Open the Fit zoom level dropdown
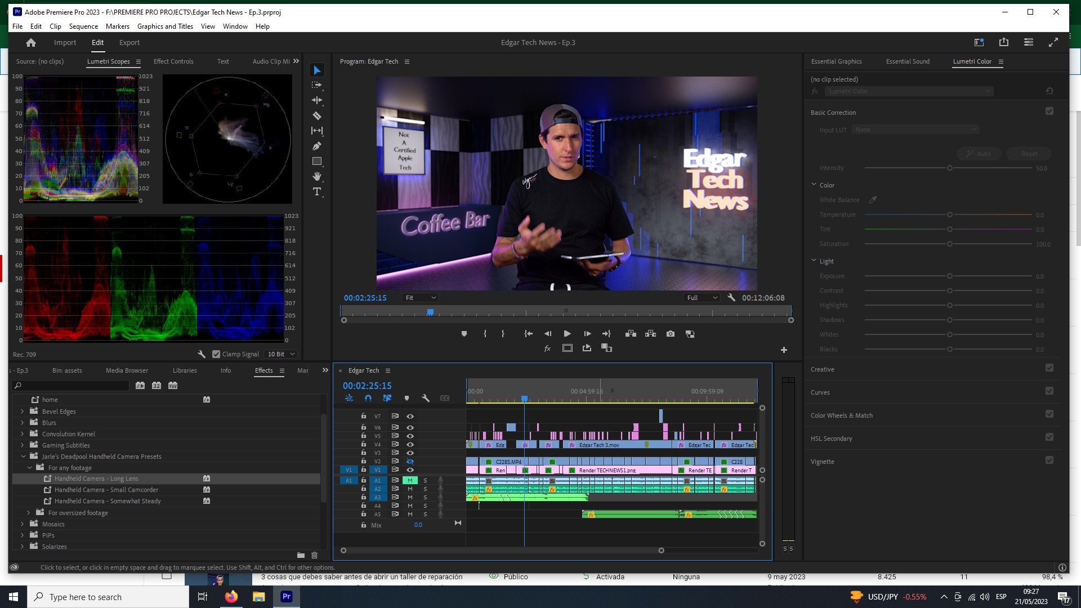Image resolution: width=1081 pixels, height=608 pixels. point(421,298)
